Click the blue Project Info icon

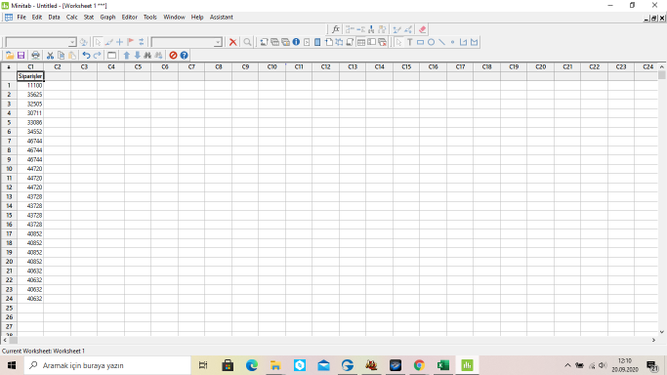296,42
